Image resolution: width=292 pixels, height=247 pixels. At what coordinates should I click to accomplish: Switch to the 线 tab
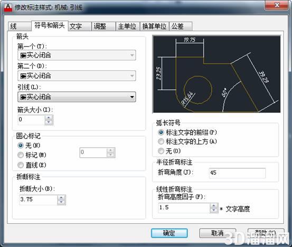pos(20,26)
